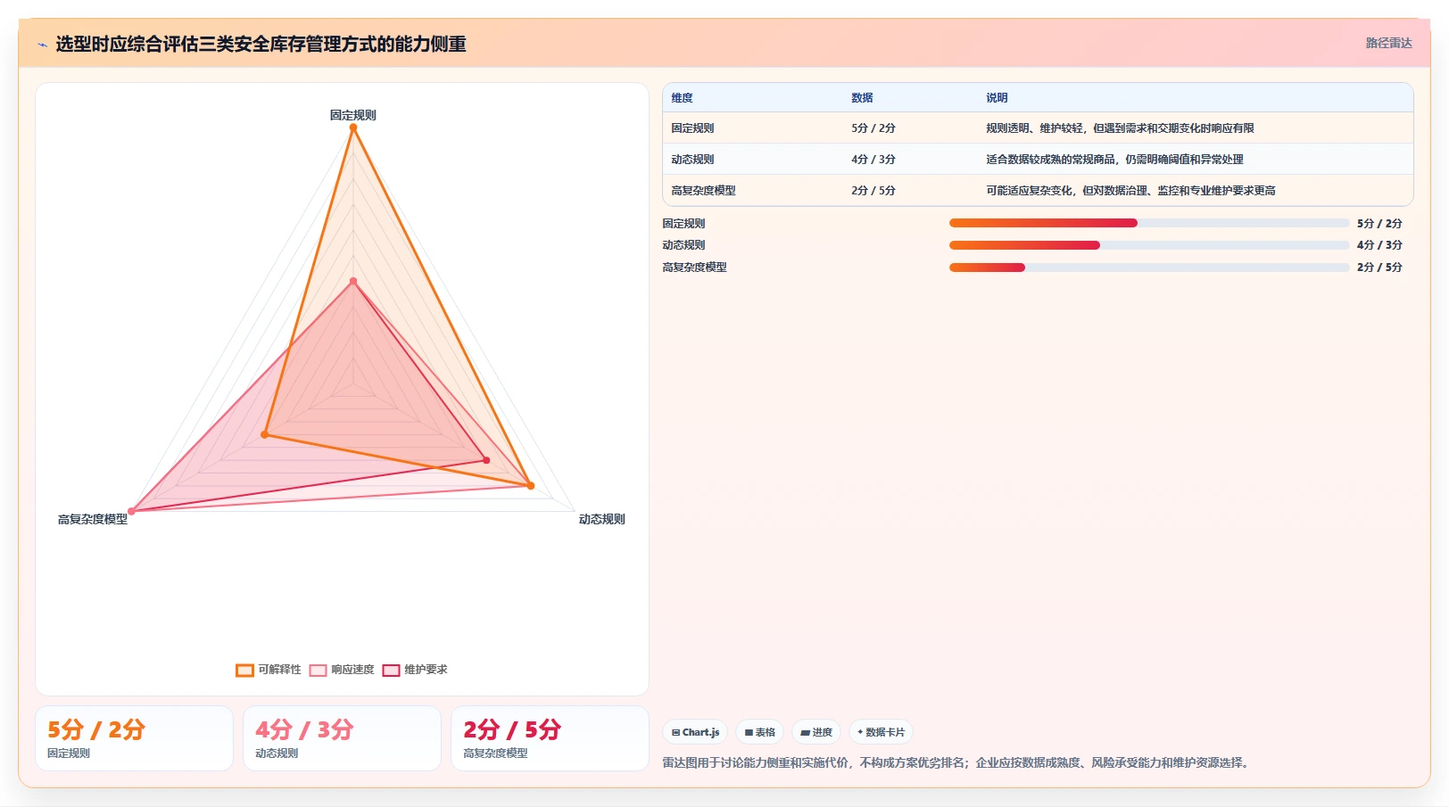Click the footnote starting 雷达图用于讨论能力侧重
This screenshot has height=807, width=1449.
(957, 763)
